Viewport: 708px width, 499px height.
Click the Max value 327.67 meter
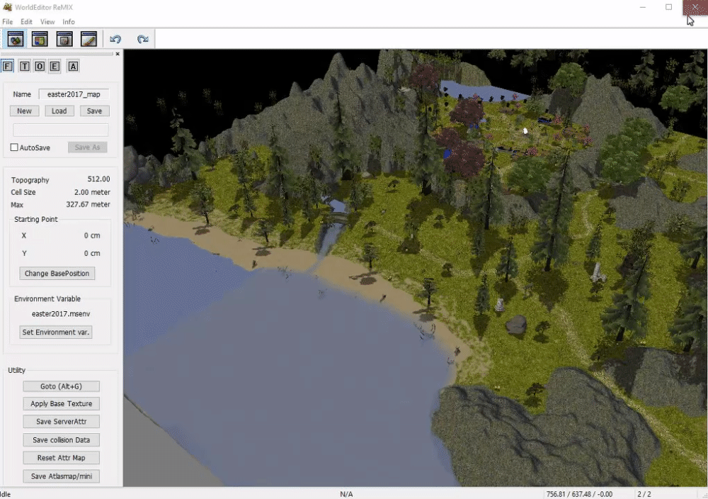click(88, 204)
